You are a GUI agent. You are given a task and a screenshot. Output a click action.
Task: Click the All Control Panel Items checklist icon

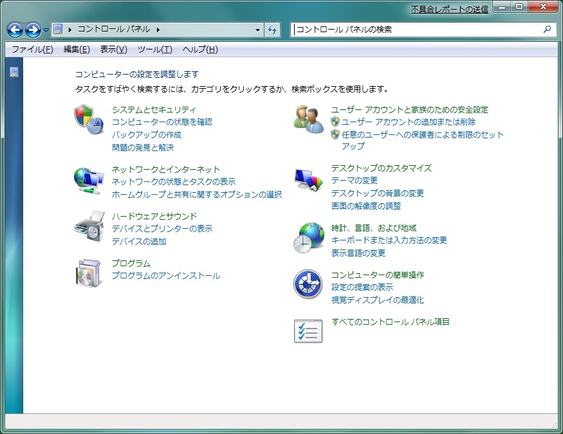click(308, 331)
